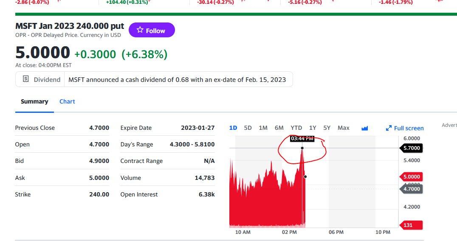Click the +0.3000 (+6.38%) change text

pos(121,54)
